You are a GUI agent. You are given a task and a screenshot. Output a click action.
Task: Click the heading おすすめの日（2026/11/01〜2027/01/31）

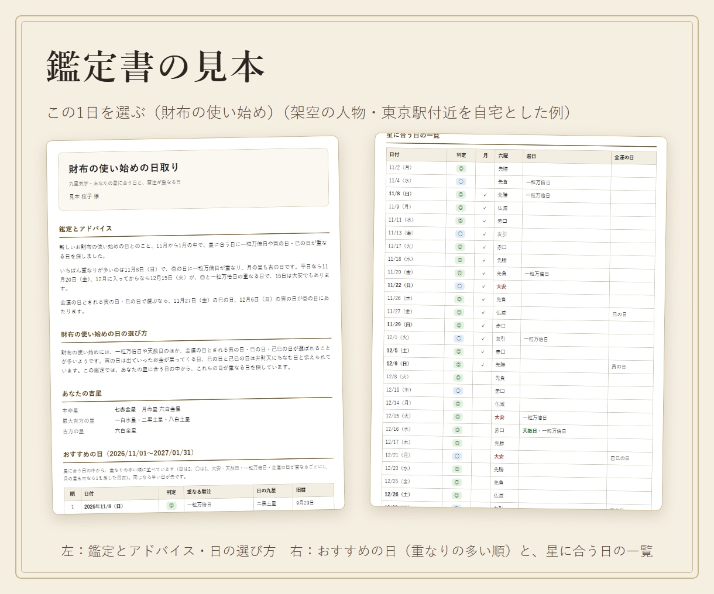coord(129,454)
